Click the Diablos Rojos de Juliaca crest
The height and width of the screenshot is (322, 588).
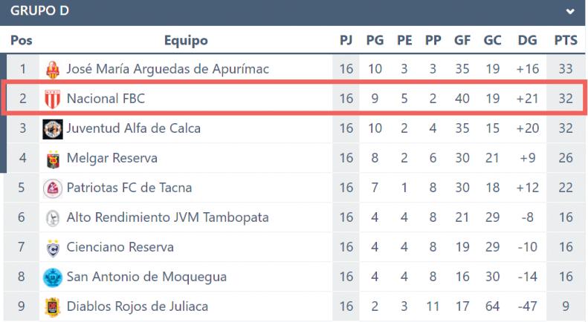pyautogui.click(x=53, y=307)
